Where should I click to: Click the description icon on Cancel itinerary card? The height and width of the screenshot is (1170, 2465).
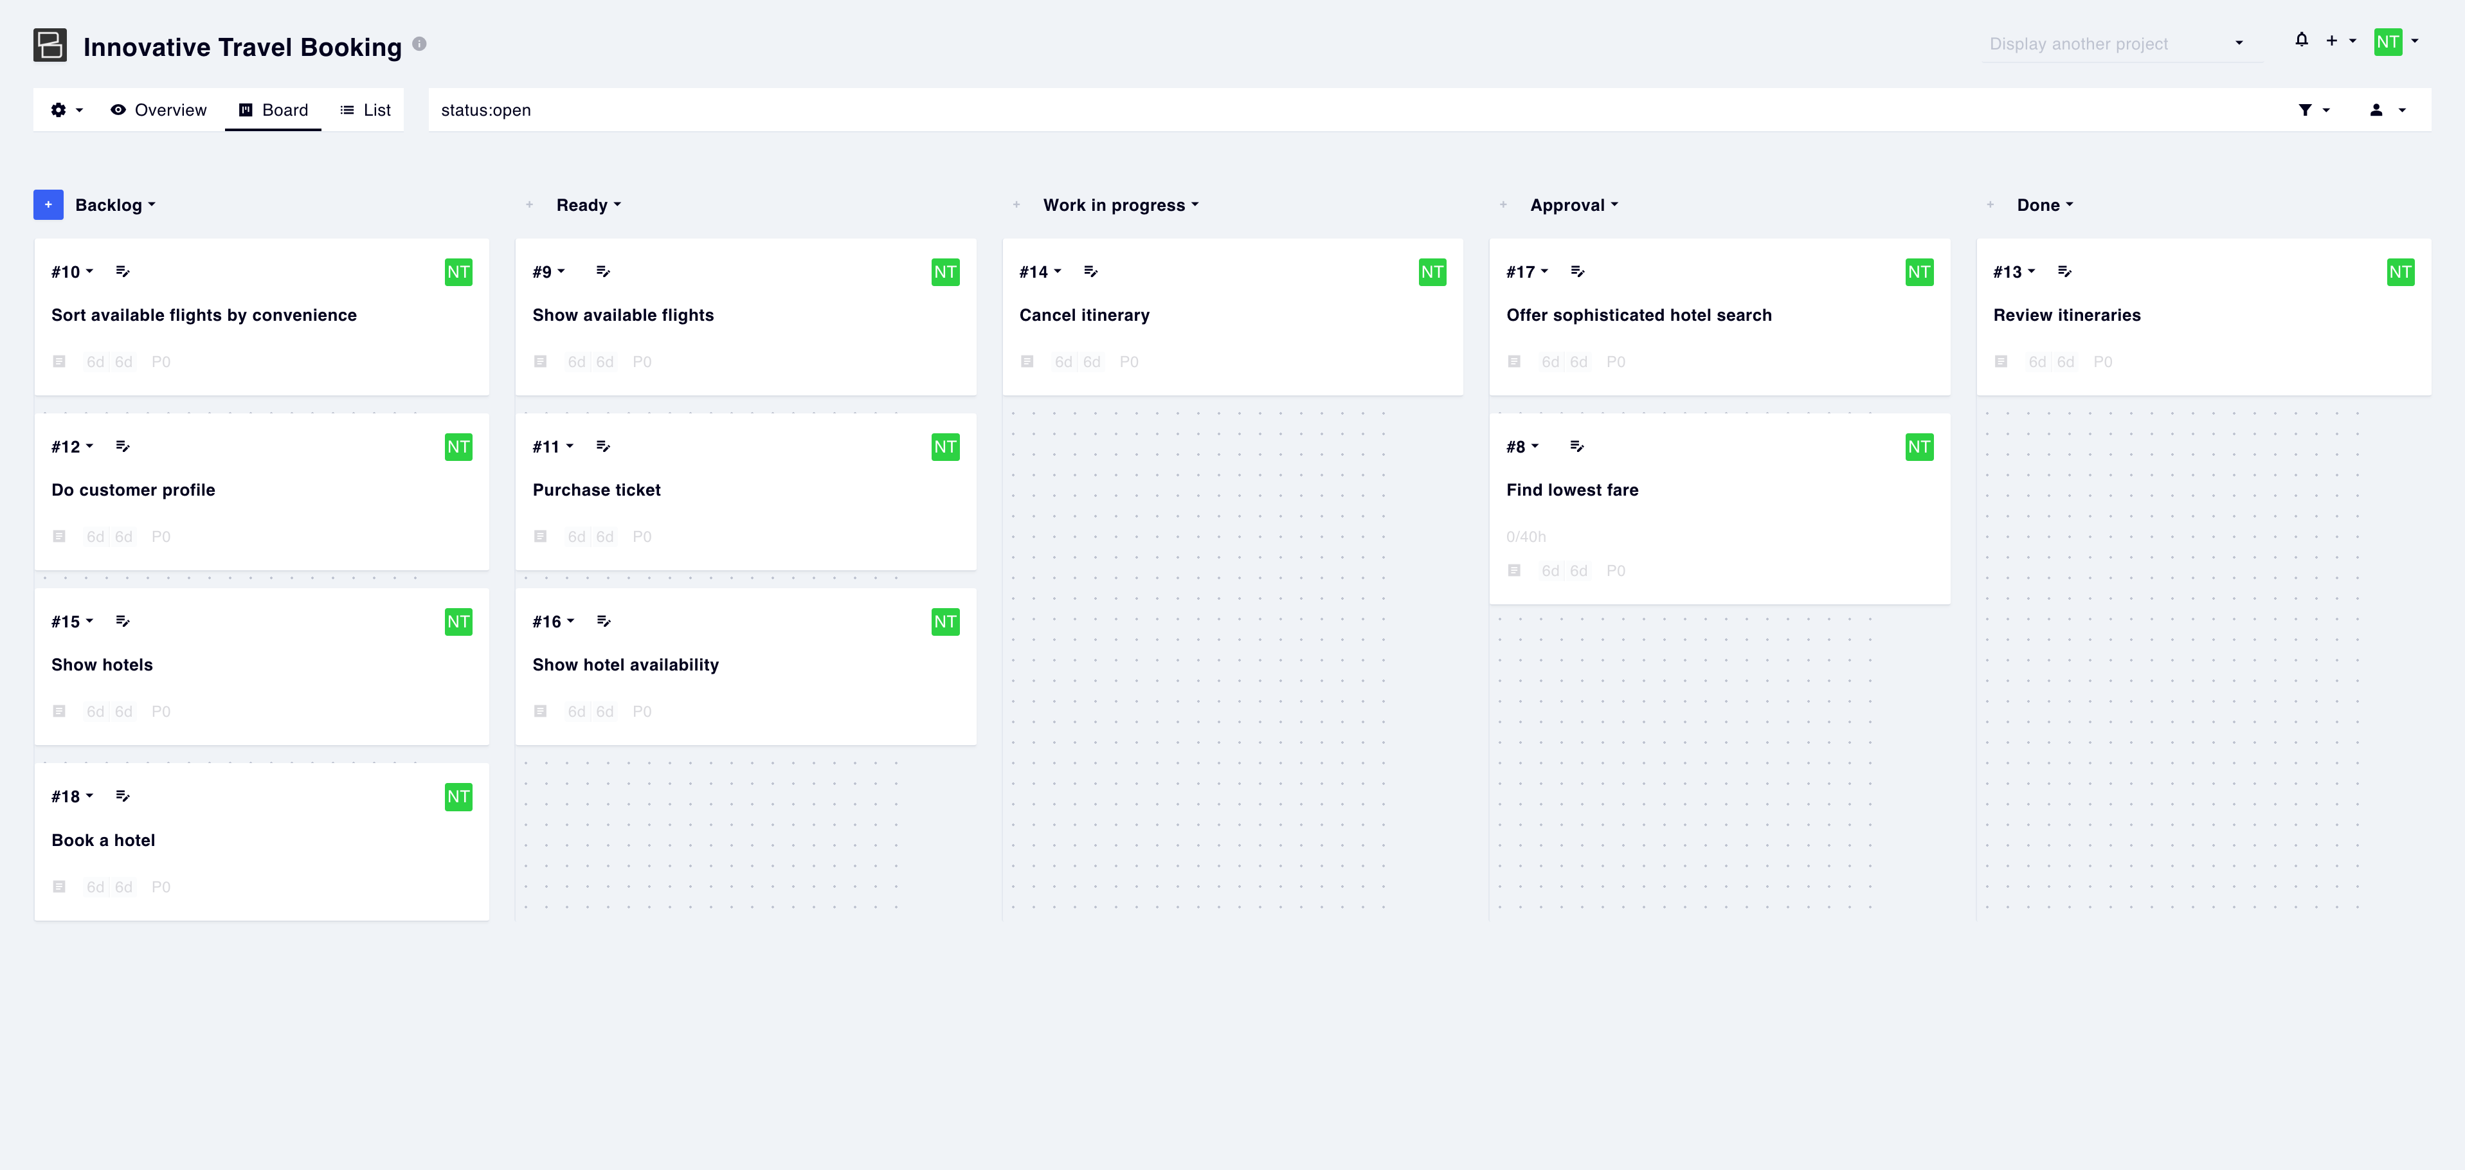[x=1027, y=362]
